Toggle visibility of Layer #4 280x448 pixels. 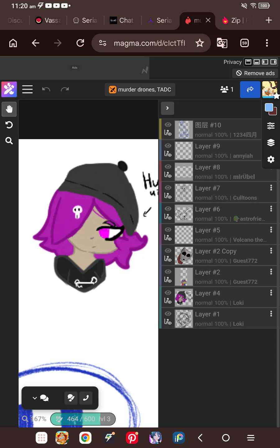[x=168, y=293]
